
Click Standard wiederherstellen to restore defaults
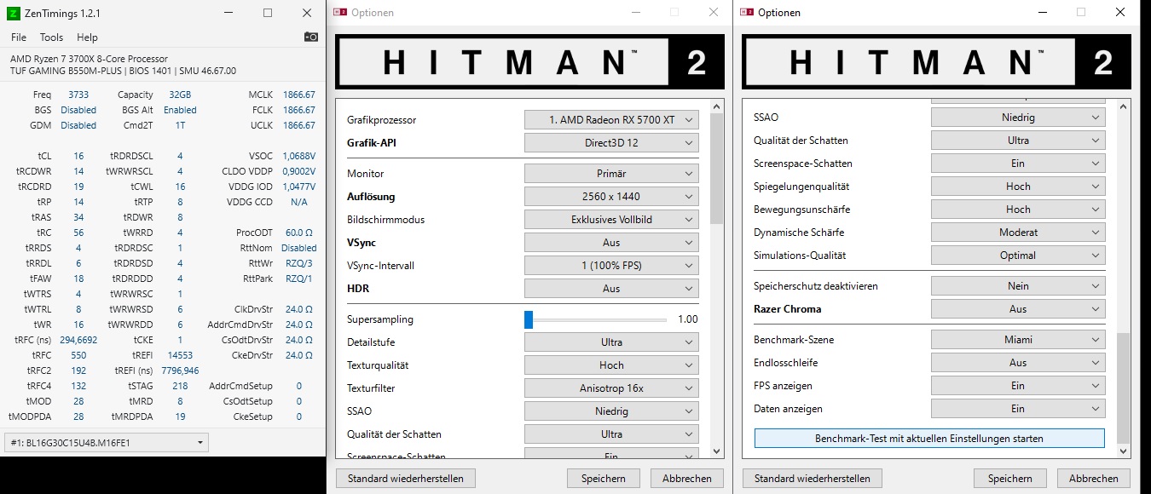(x=405, y=478)
